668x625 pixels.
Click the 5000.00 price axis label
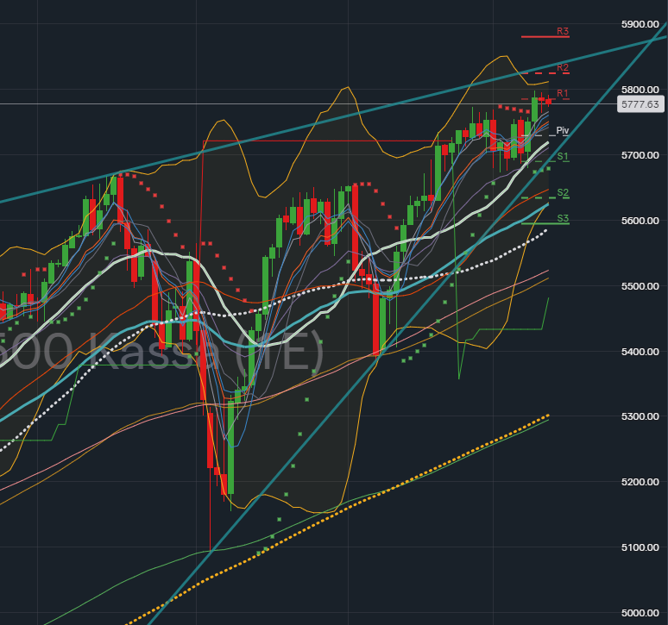[x=640, y=613]
